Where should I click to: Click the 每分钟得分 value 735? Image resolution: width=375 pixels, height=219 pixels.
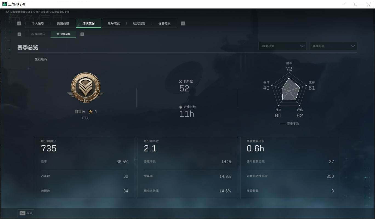click(x=49, y=148)
